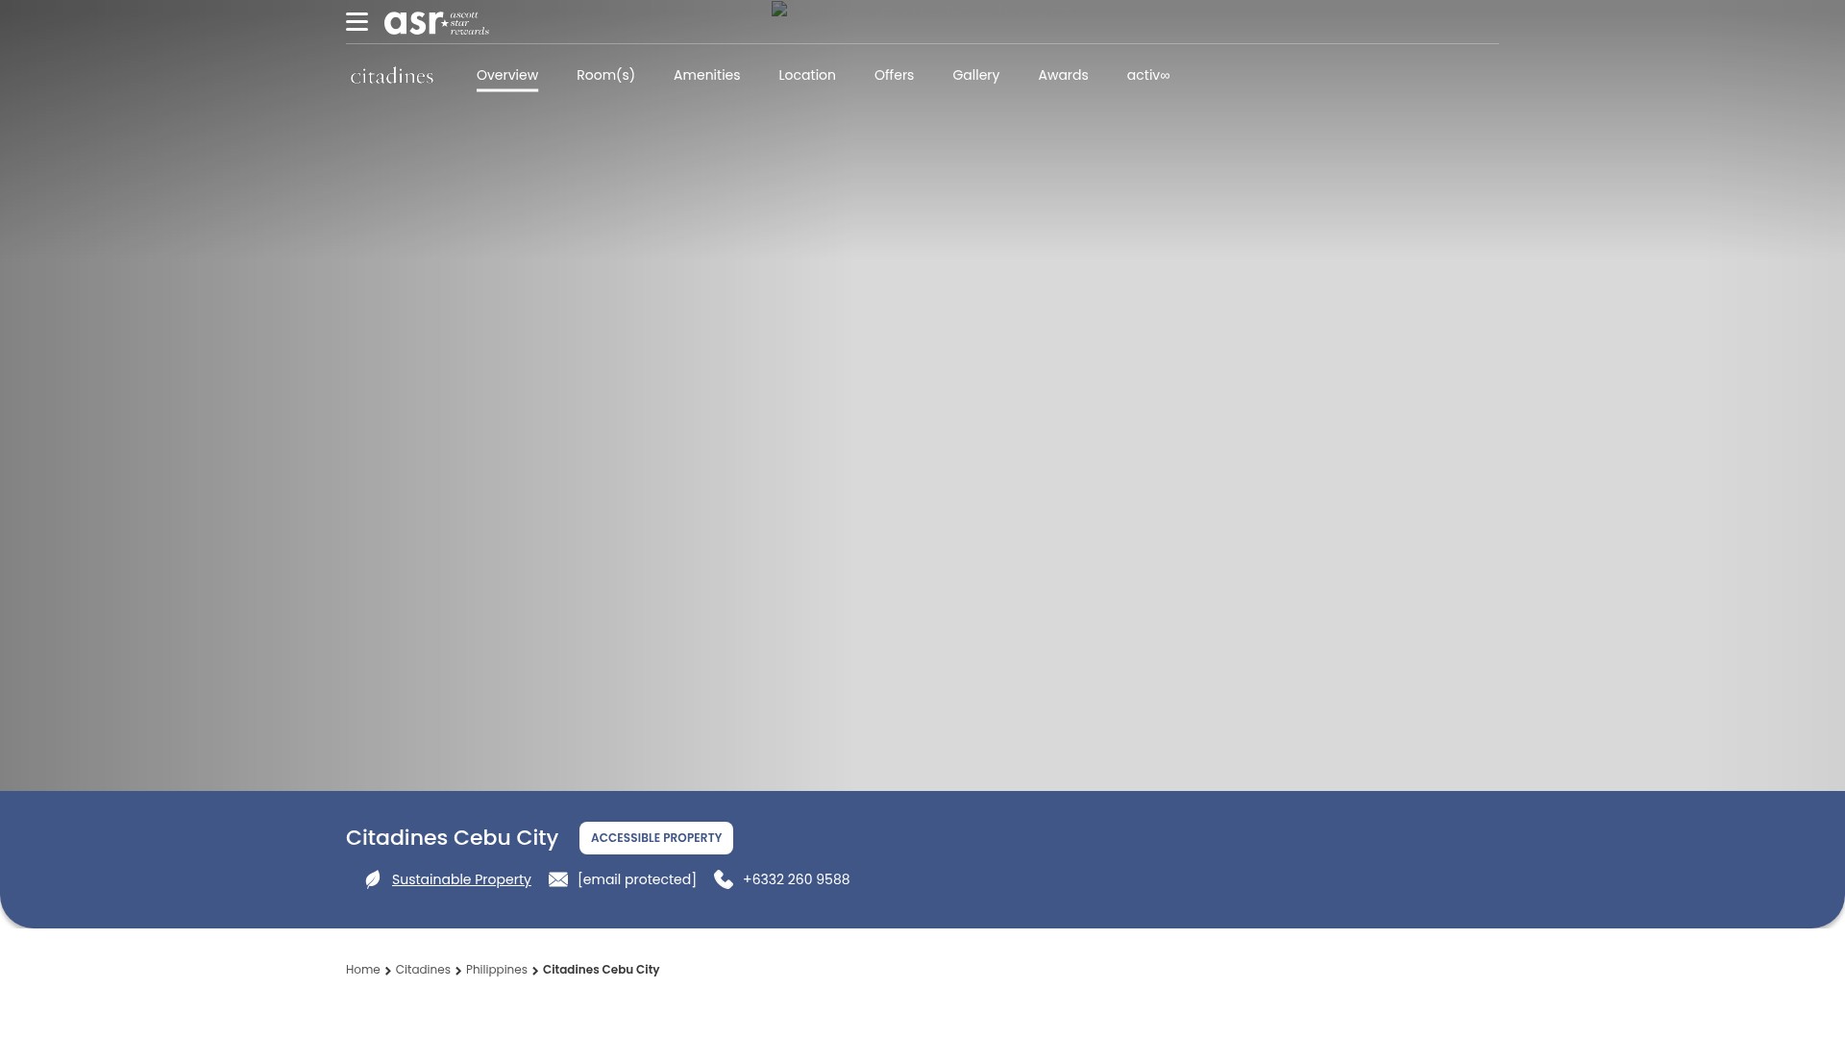
Task: Go to the Location tab
Action: [x=807, y=75]
